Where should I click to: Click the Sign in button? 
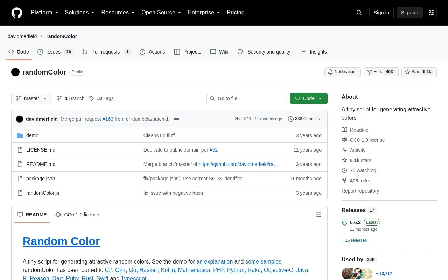[x=381, y=13]
